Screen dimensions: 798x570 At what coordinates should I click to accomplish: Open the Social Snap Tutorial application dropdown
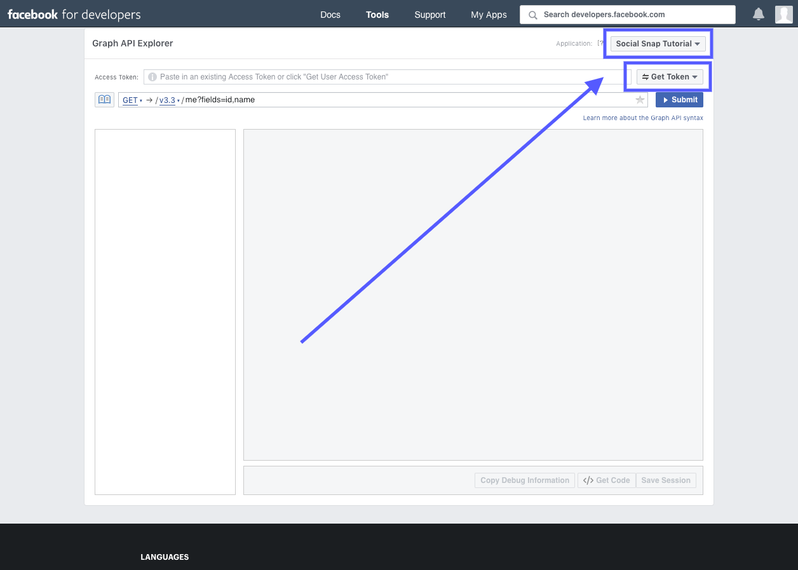click(x=658, y=44)
